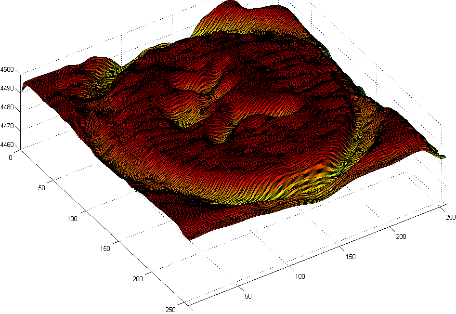Click the 4470 z-axis tick label
Viewport: 456px width, 314px height.
[8, 127]
